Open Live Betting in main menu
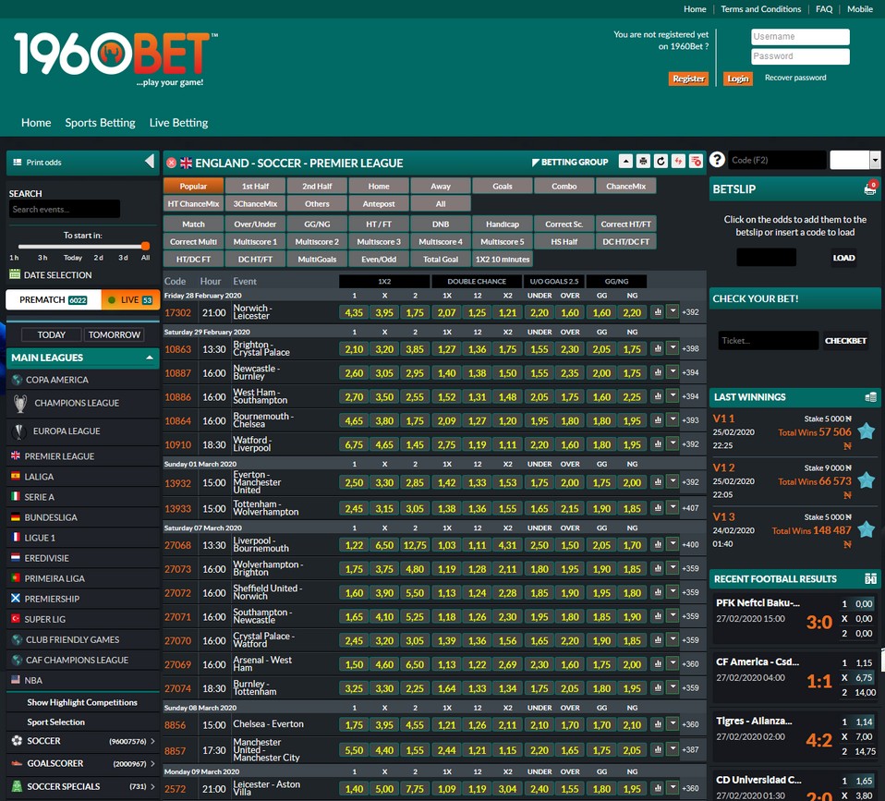The image size is (885, 801). (178, 123)
